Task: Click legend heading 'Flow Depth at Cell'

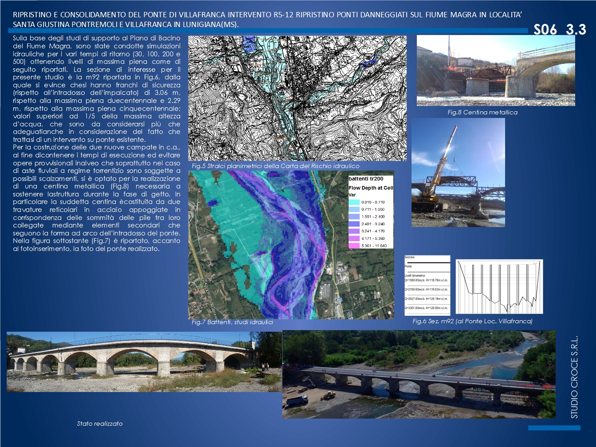Action: pyautogui.click(x=371, y=188)
